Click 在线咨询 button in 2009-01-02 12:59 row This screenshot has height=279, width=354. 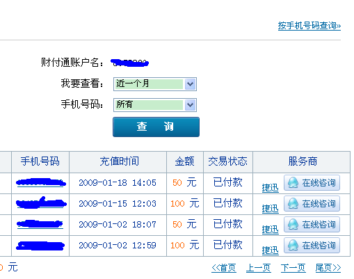tap(312, 246)
